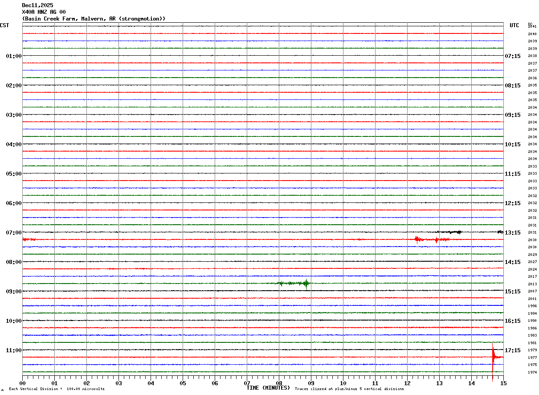539x395 pixels.
Task: Click the 14:15 UTC time label
Action: click(513, 262)
